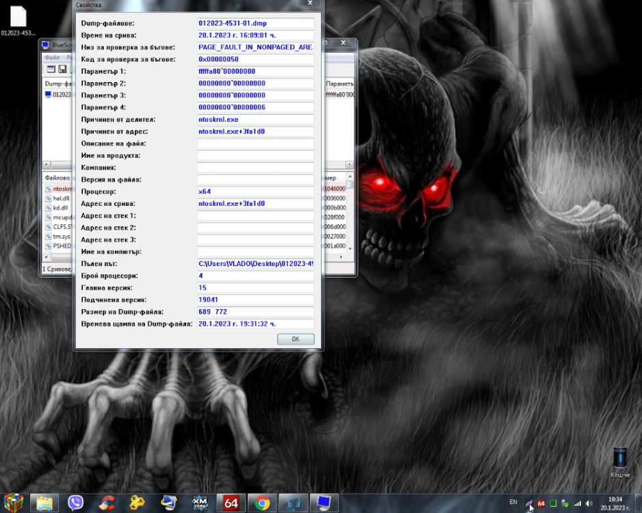
Task: Select the PSHED driver row
Action: (62, 246)
